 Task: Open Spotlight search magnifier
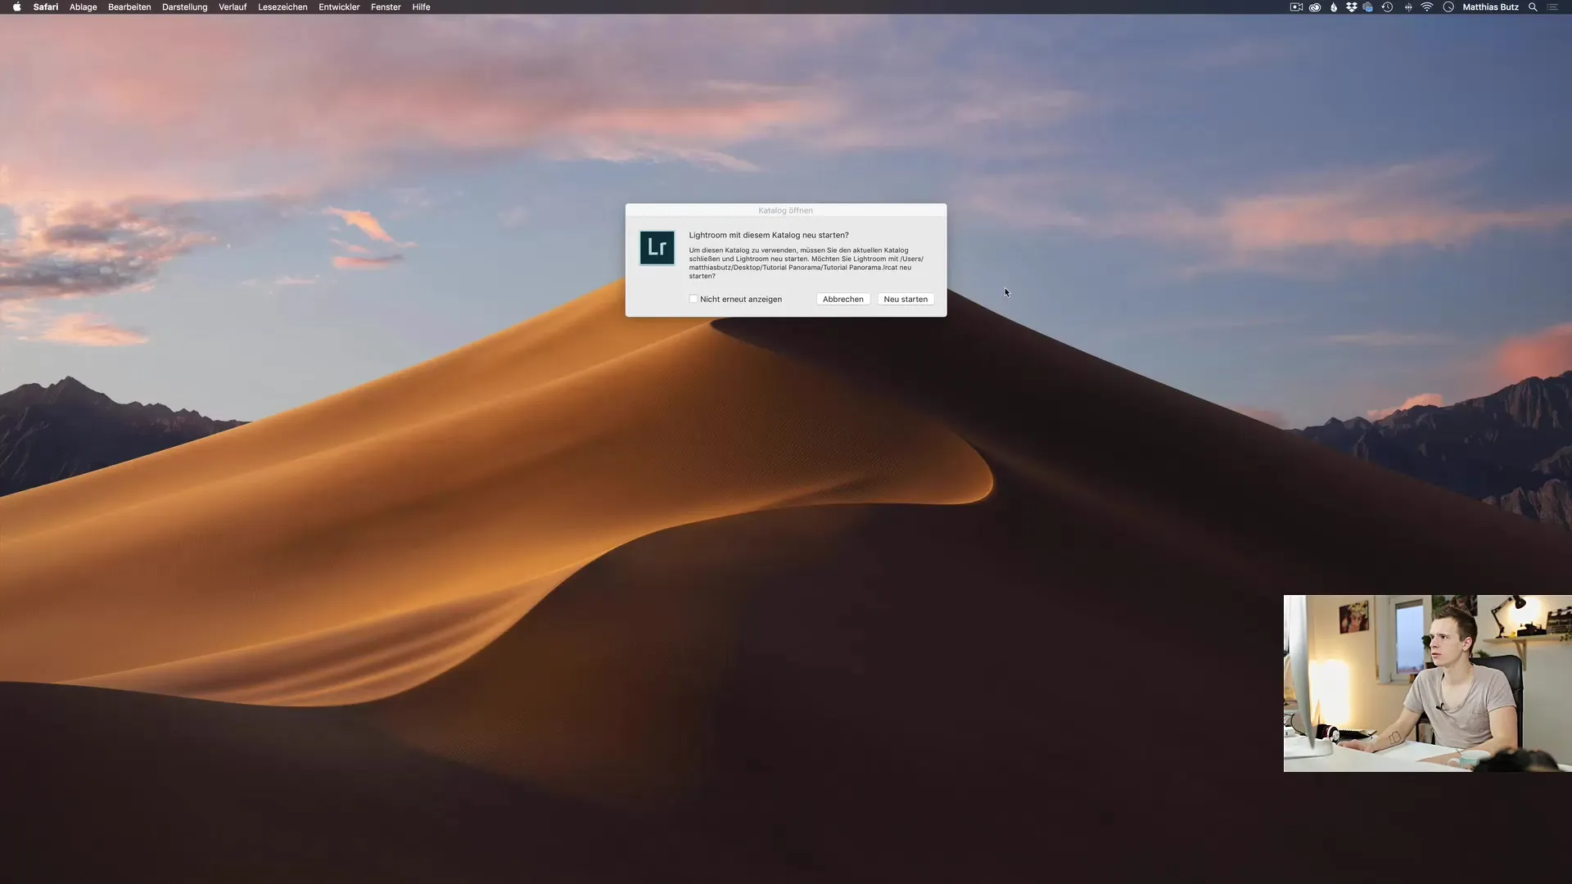coord(1533,7)
